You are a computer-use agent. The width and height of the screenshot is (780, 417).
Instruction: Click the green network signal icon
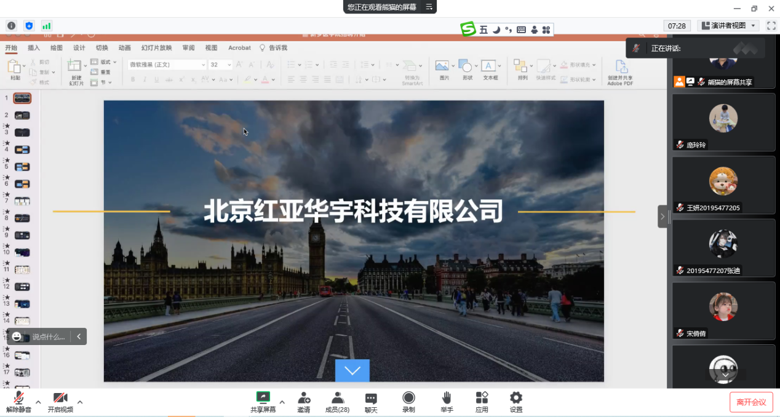(x=46, y=26)
